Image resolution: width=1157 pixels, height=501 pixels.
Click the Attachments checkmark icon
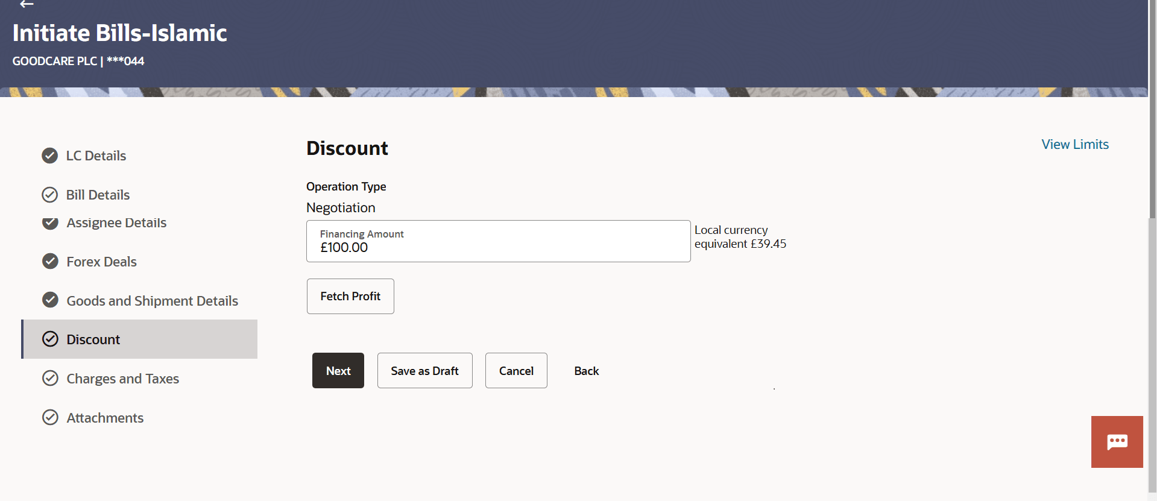pos(51,417)
